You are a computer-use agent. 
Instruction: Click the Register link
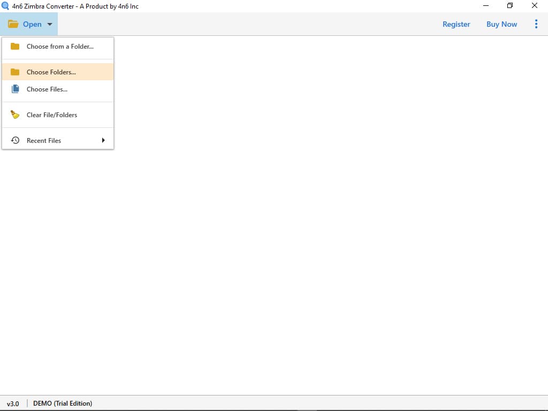[x=456, y=24]
